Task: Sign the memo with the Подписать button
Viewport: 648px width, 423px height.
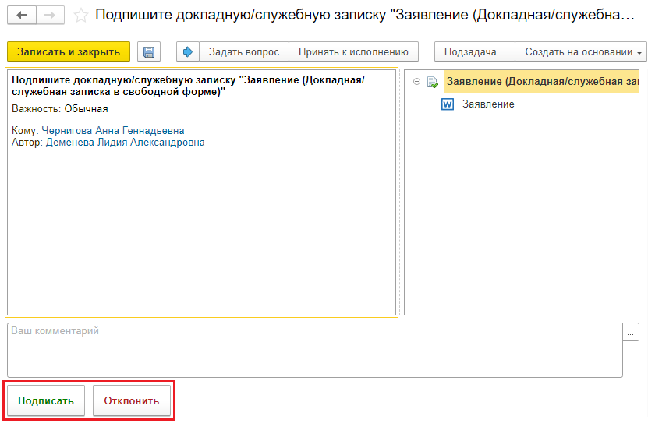Action: [x=46, y=401]
